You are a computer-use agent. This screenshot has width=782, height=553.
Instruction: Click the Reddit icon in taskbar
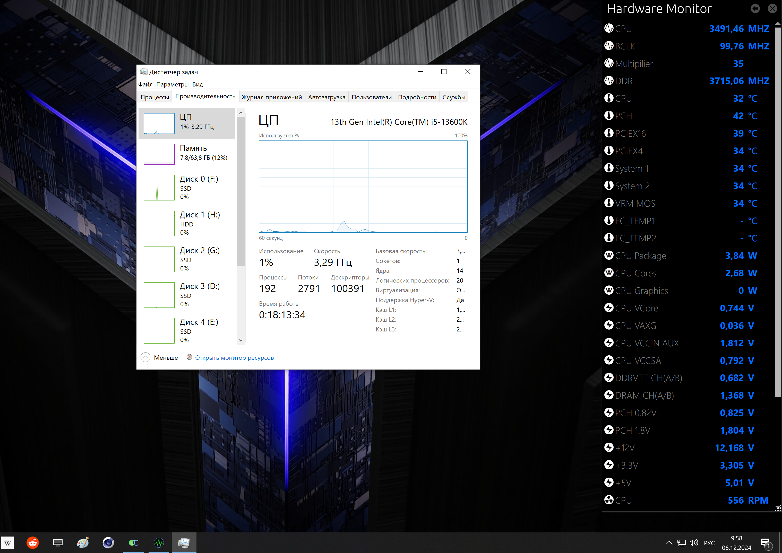pyautogui.click(x=33, y=542)
